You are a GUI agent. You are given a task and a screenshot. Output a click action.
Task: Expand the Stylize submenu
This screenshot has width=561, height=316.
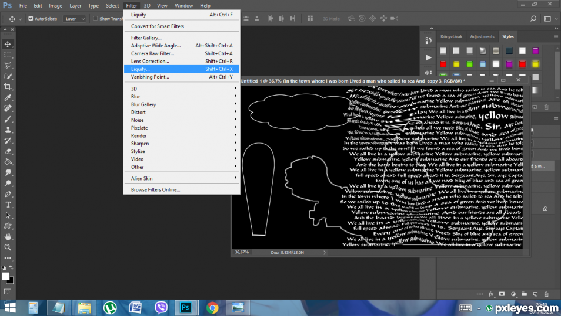[x=181, y=152]
